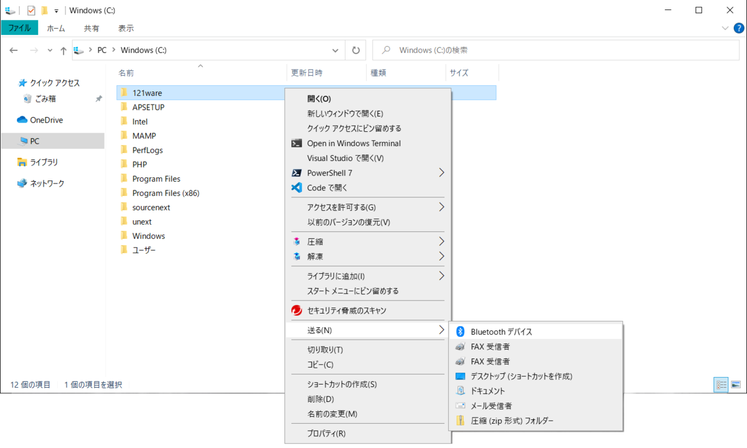
Task: Expand the PowerShell 7 submenu arrow
Action: coord(442,173)
